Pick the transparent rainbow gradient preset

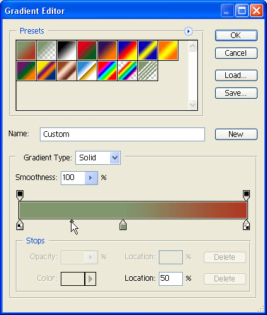pos(127,71)
